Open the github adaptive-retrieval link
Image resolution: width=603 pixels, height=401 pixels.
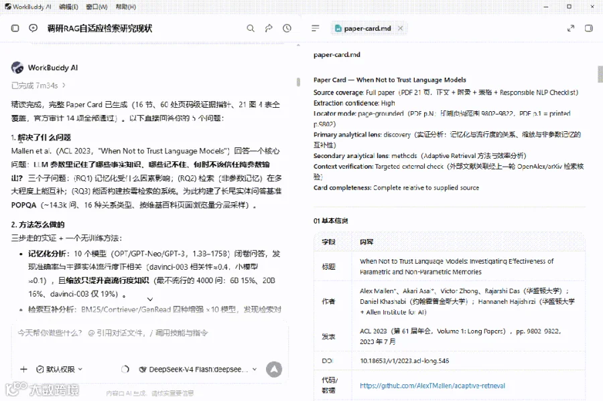pyautogui.click(x=432, y=386)
